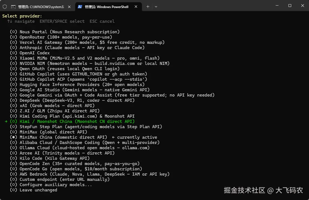
Task: Click the "ENTER/SPACE select" hint text
Action: 62,21
